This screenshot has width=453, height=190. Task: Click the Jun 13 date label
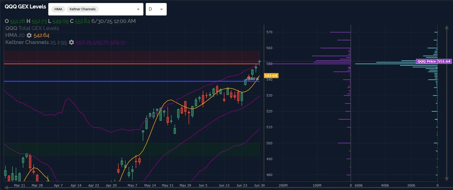224,186
